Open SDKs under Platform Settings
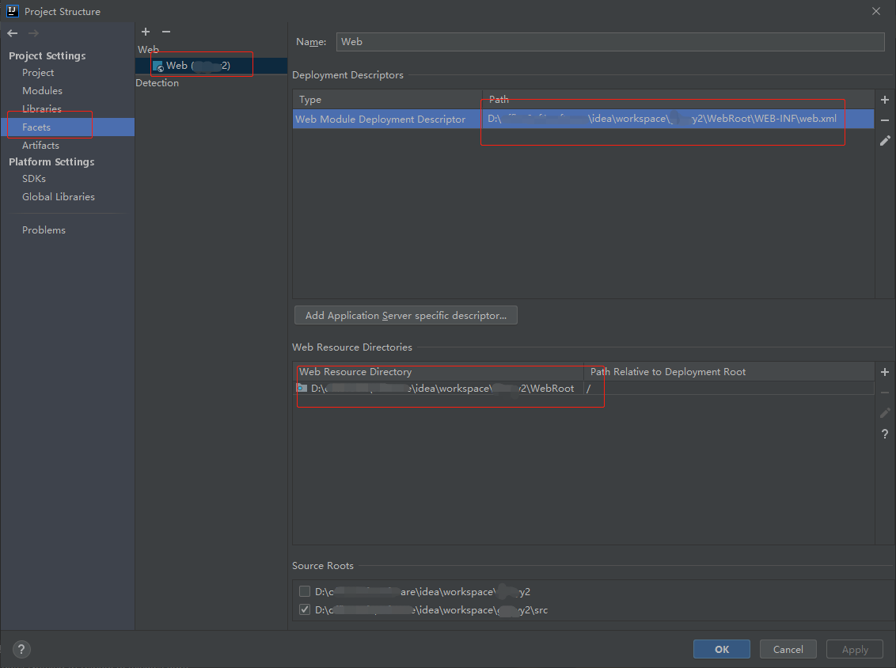 [x=34, y=178]
